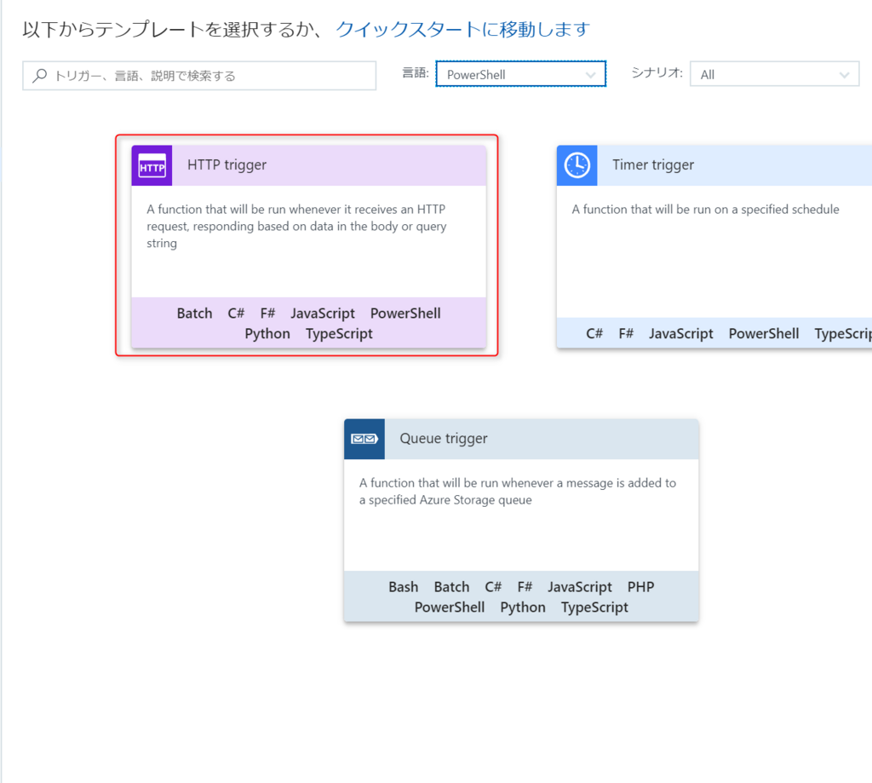The height and width of the screenshot is (783, 872).
Task: Click the Timer trigger clock icon
Action: [x=577, y=165]
